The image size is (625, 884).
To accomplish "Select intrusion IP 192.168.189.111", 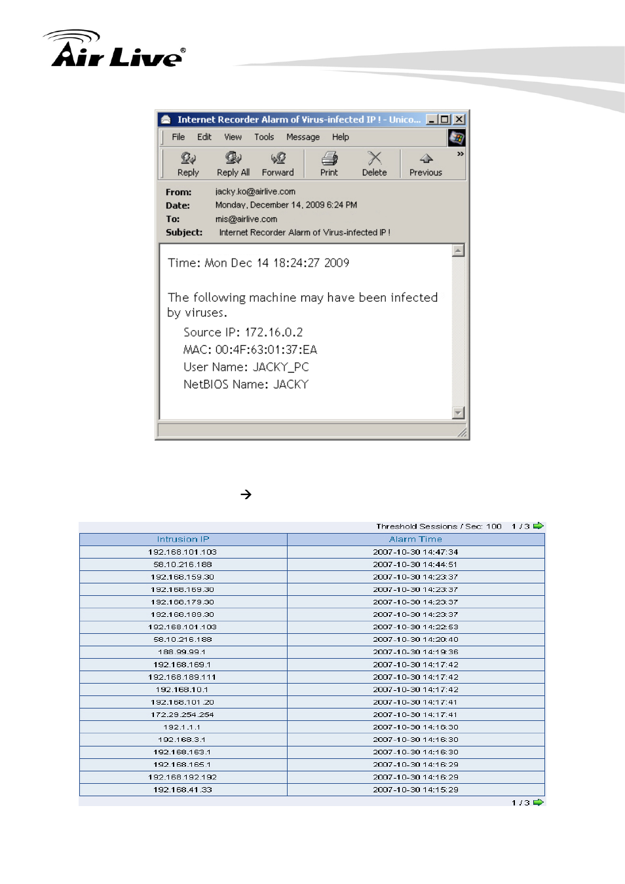I will tap(183, 677).
